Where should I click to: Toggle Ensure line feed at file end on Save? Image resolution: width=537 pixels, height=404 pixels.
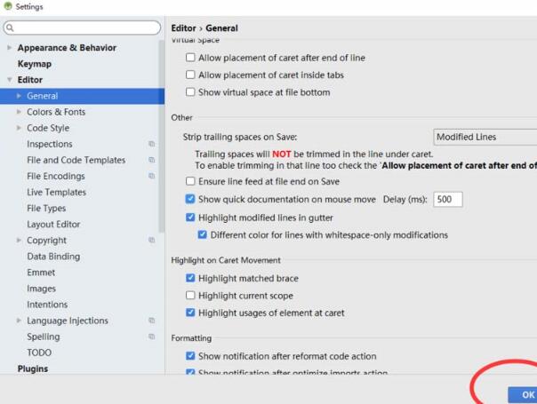click(190, 181)
